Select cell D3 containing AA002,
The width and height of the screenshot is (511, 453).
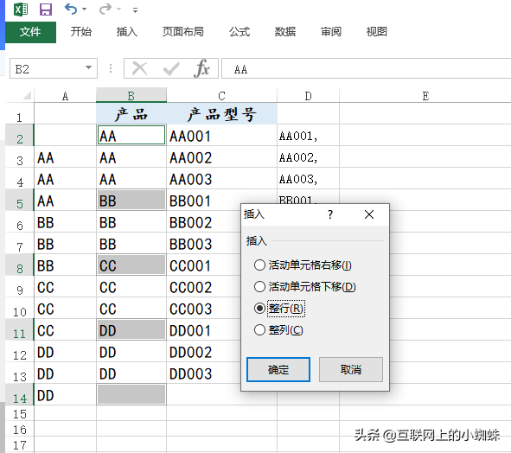click(x=309, y=157)
